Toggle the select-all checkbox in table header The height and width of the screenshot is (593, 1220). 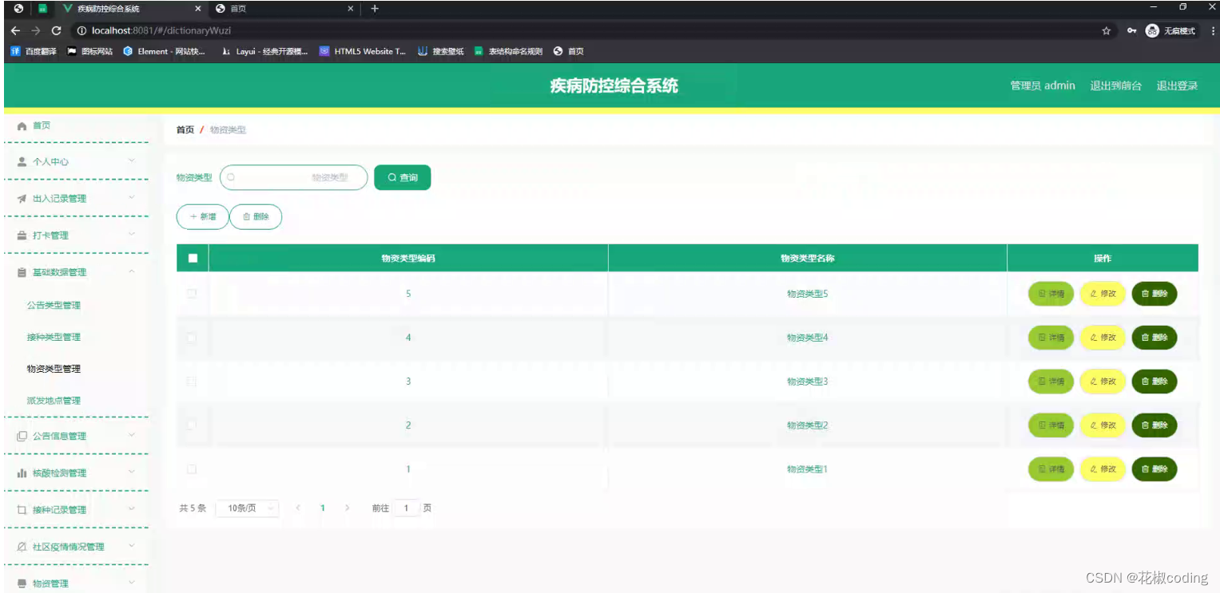click(193, 258)
